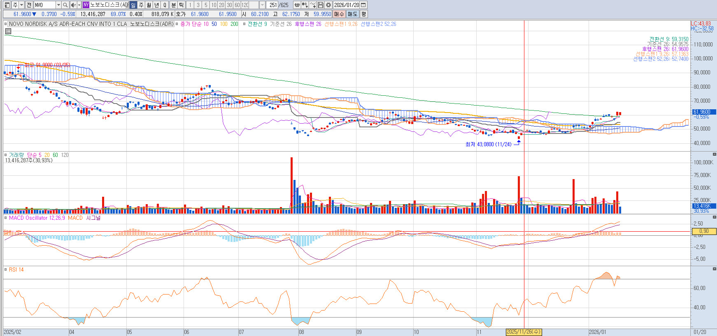Viewport: 717px width, 336px height.
Task: Open the NVO ticker code dropdown
Action: [x=58, y=5]
